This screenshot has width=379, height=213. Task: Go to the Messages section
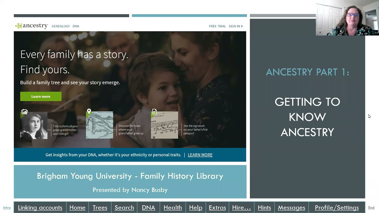(291, 208)
